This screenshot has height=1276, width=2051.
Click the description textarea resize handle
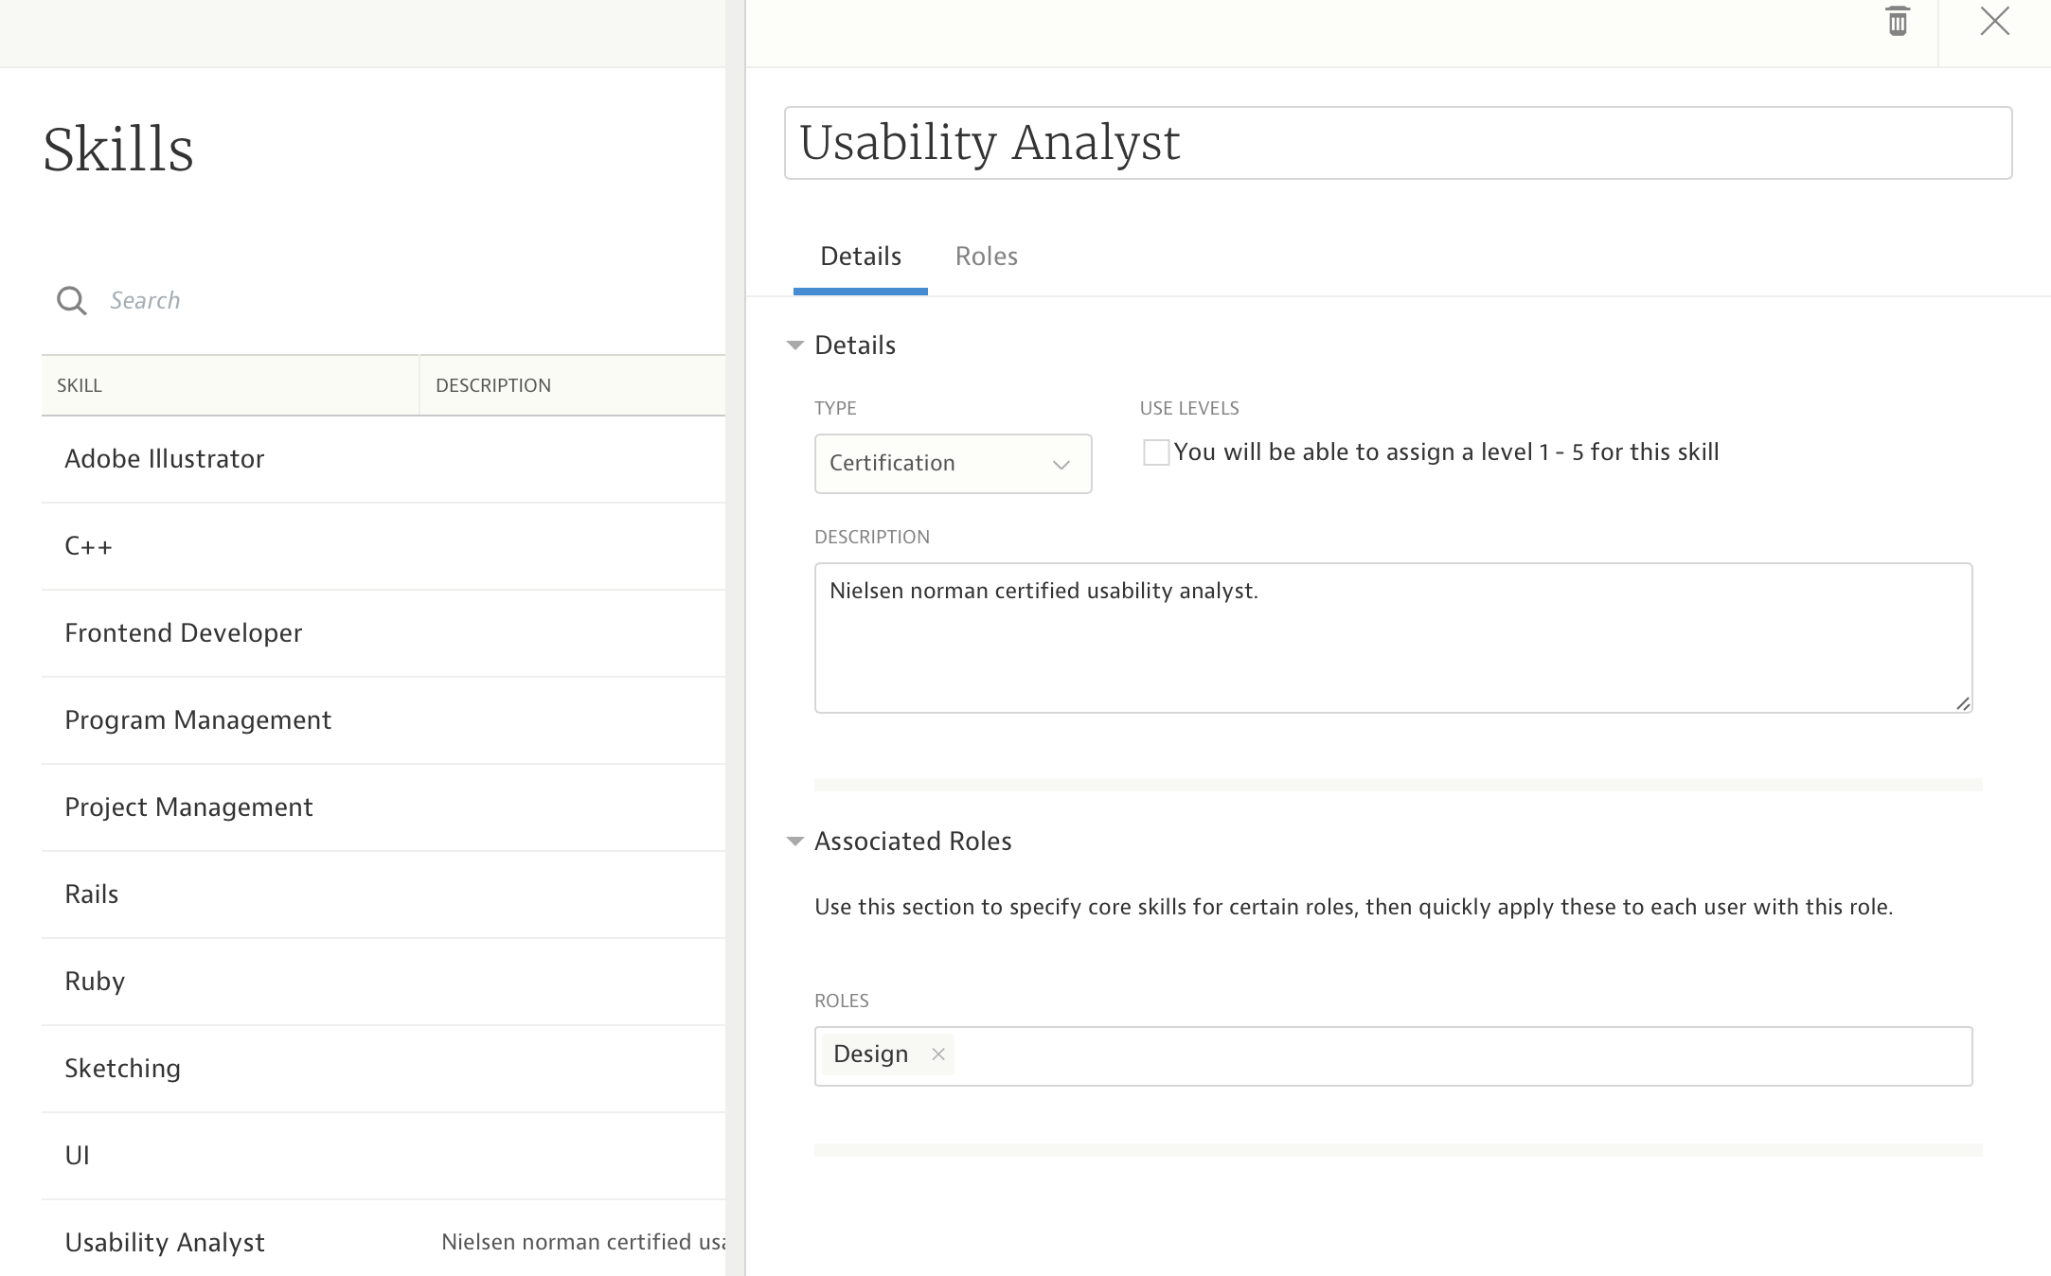[1962, 702]
